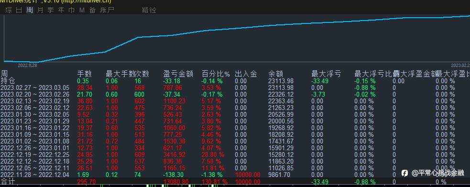
Task: Select week row 2023.01.02 ~ 2023.01.08
Action: tap(35, 141)
